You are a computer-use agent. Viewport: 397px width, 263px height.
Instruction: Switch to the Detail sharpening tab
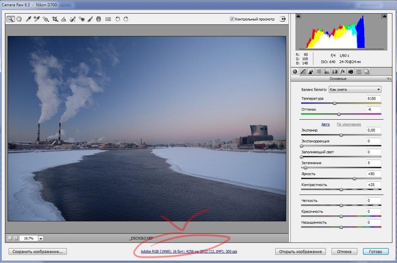(x=311, y=72)
